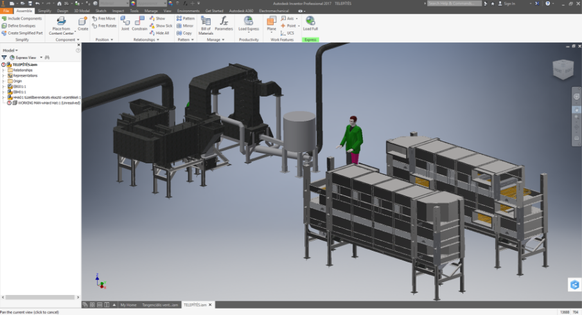
Task: Click the Free Rotate button
Action: coord(104,26)
